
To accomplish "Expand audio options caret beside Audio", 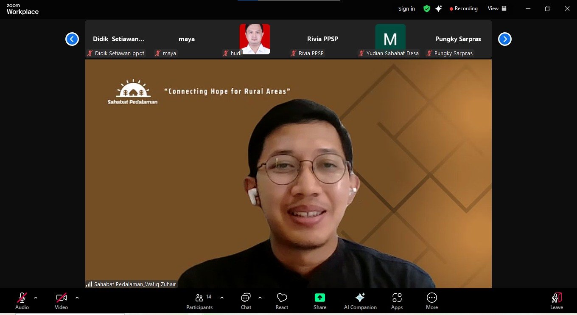I will pos(36,298).
